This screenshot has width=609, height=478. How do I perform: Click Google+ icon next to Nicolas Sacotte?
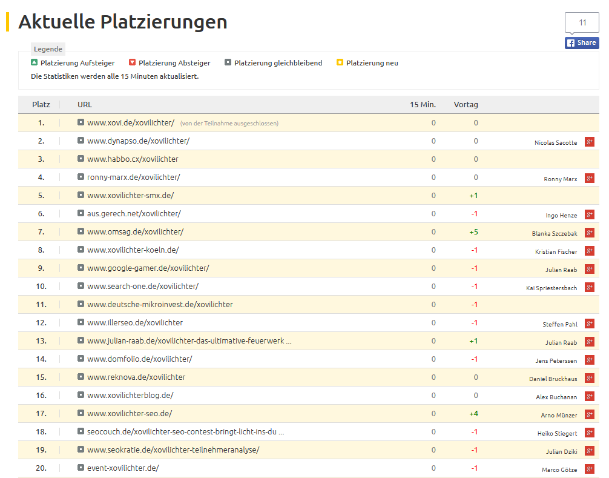(x=589, y=142)
